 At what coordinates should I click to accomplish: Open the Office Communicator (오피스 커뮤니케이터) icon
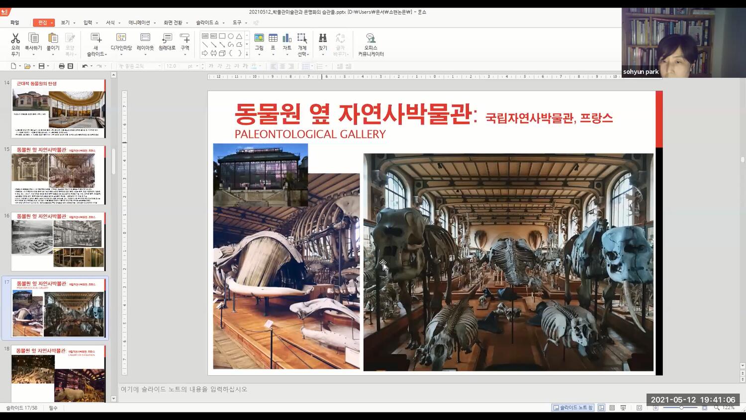coord(371,38)
